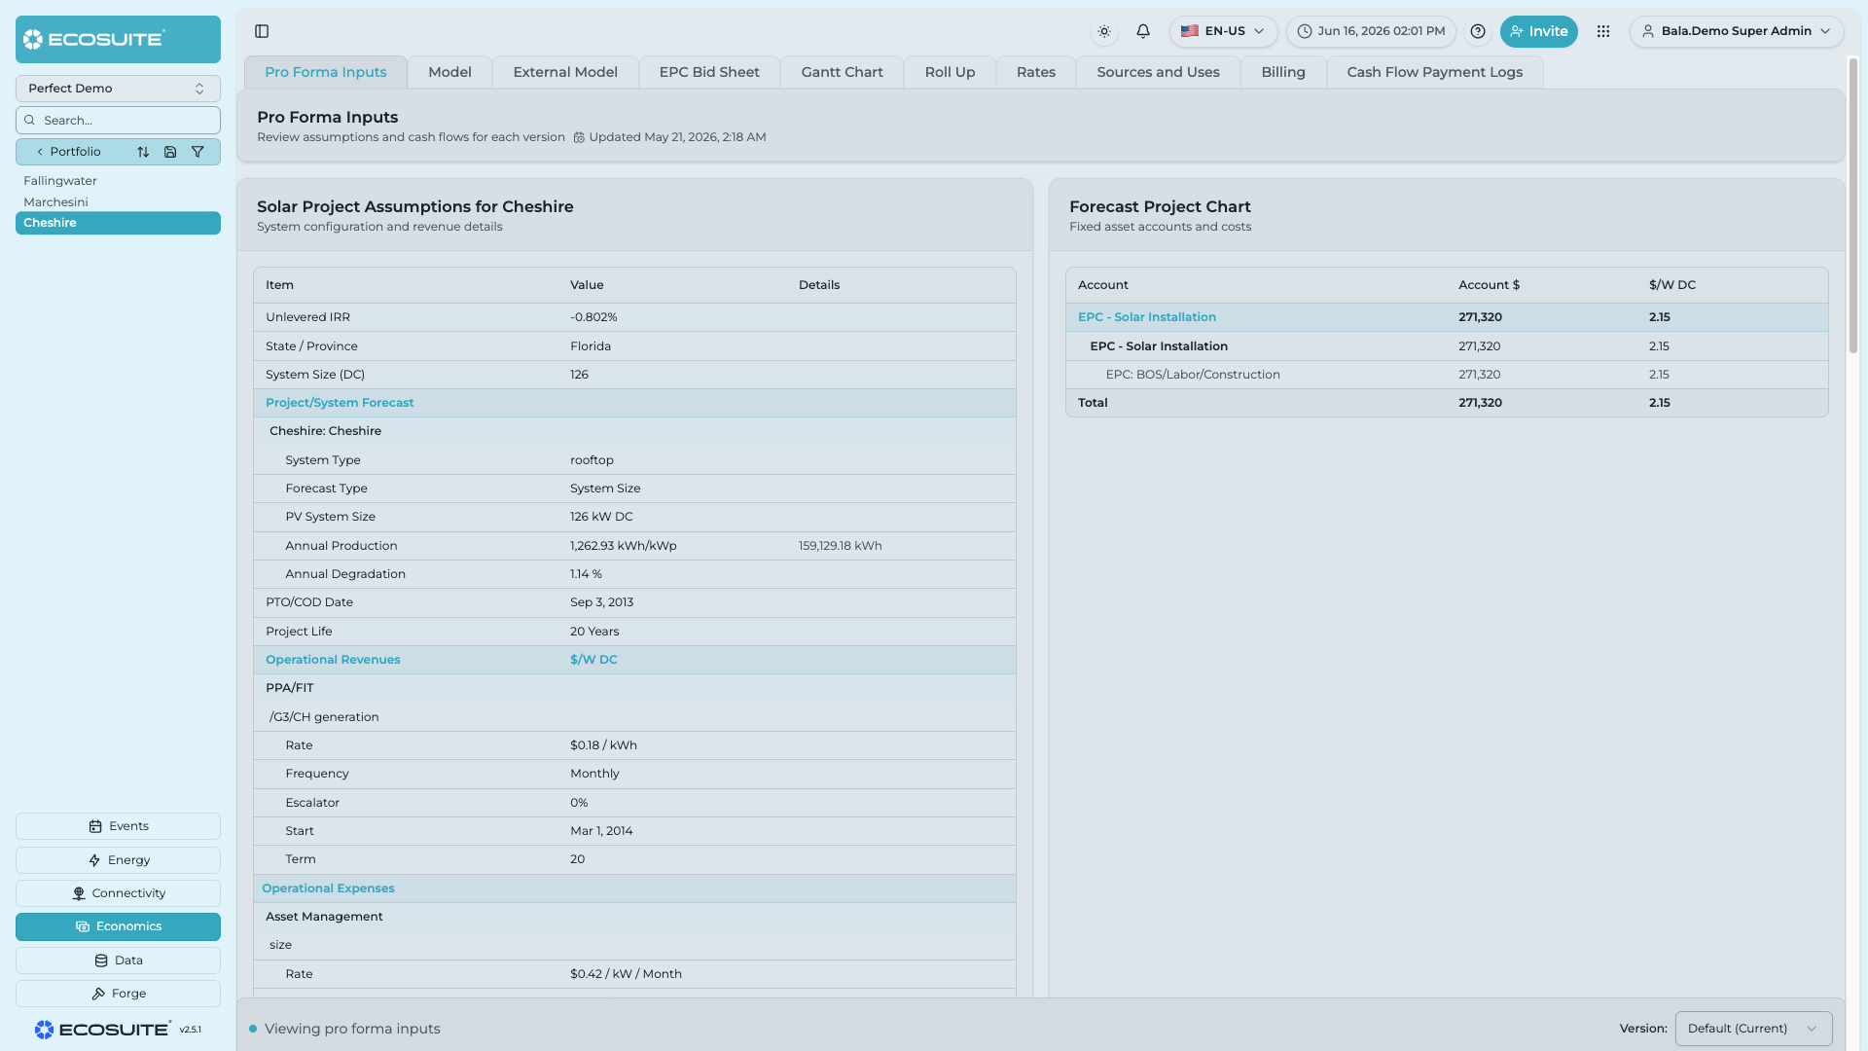Focus the sidebar Search field
Image resolution: width=1868 pixels, height=1051 pixels.
(118, 121)
